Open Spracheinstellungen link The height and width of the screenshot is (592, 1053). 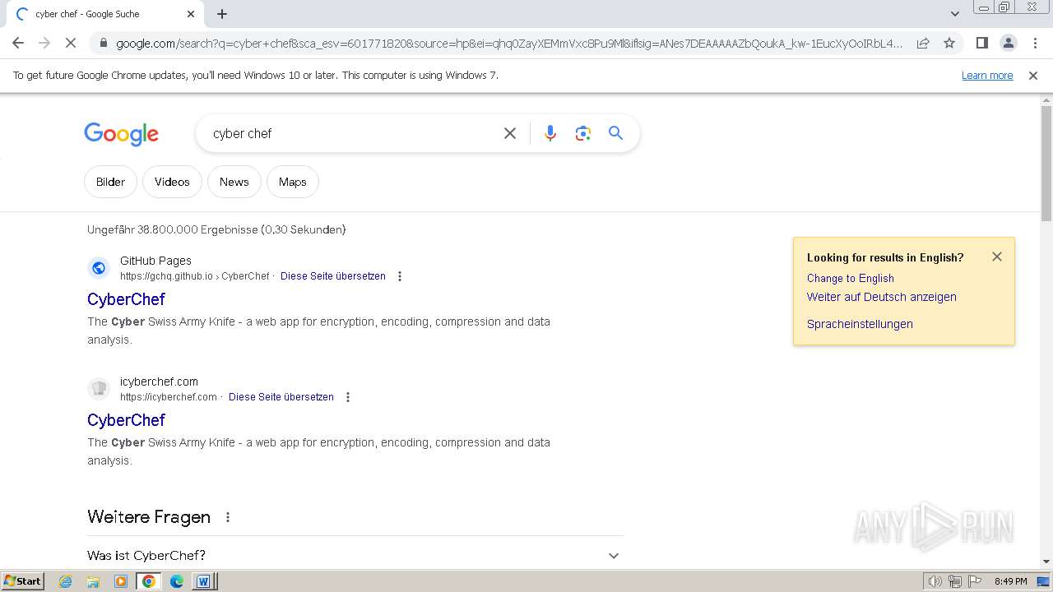[860, 324]
